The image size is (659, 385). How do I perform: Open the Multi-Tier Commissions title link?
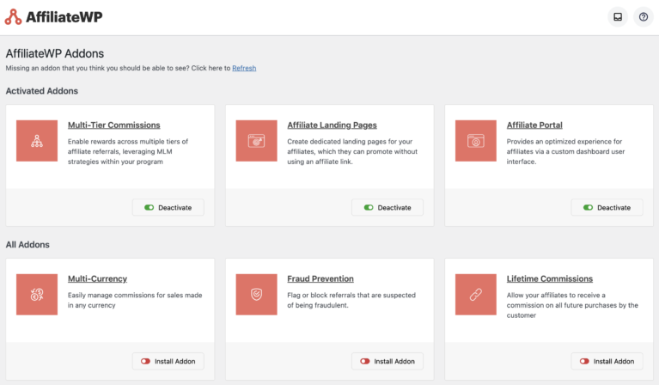[x=114, y=125]
